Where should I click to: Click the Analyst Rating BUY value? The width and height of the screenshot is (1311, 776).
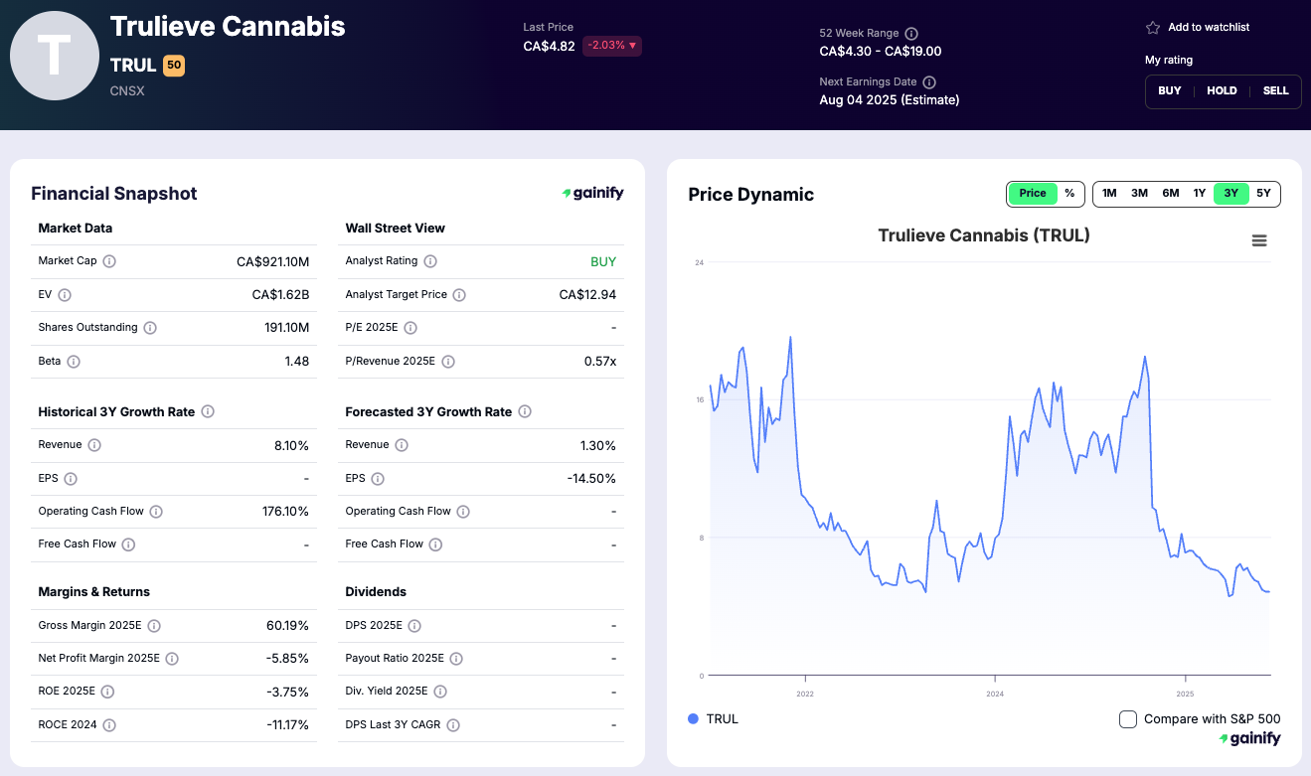603,262
